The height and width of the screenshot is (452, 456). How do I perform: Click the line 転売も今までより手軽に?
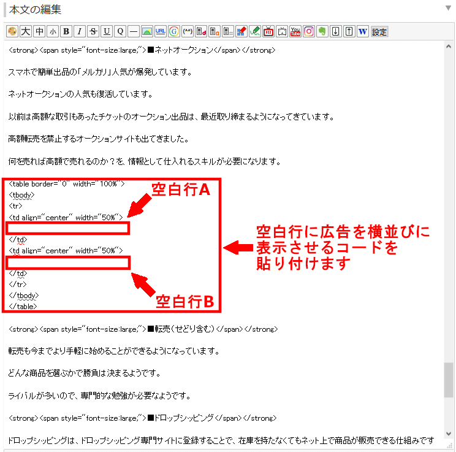pos(114,351)
